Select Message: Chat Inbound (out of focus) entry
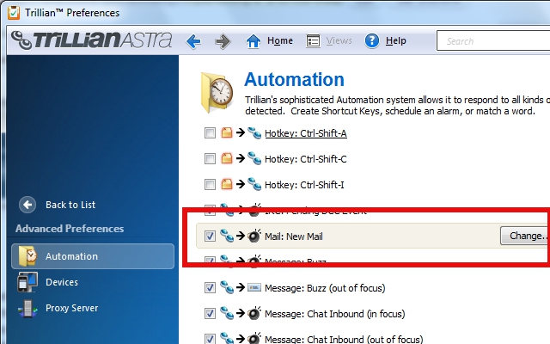The height and width of the screenshot is (344, 550). [x=344, y=339]
